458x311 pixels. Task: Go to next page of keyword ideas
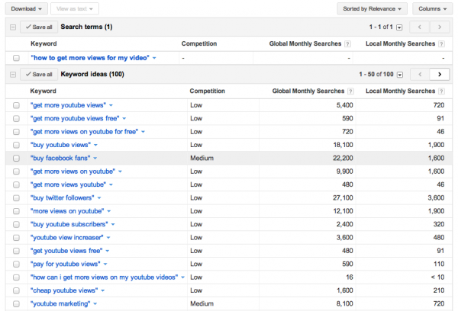click(x=438, y=74)
